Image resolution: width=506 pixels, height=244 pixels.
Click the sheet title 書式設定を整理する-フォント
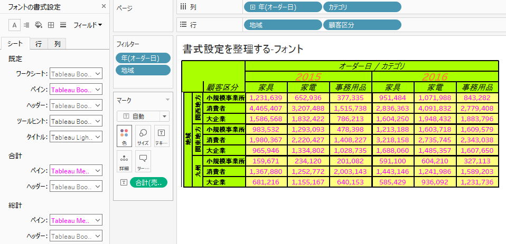point(242,48)
